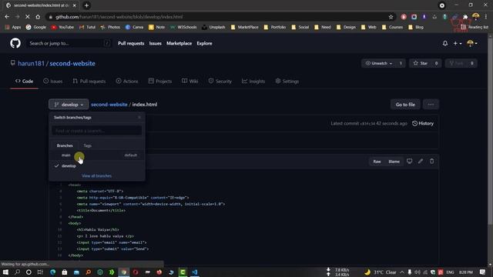Viewport: 493px width, 277px height.
Task: Click the pencil edit file icon
Action: 421,161
